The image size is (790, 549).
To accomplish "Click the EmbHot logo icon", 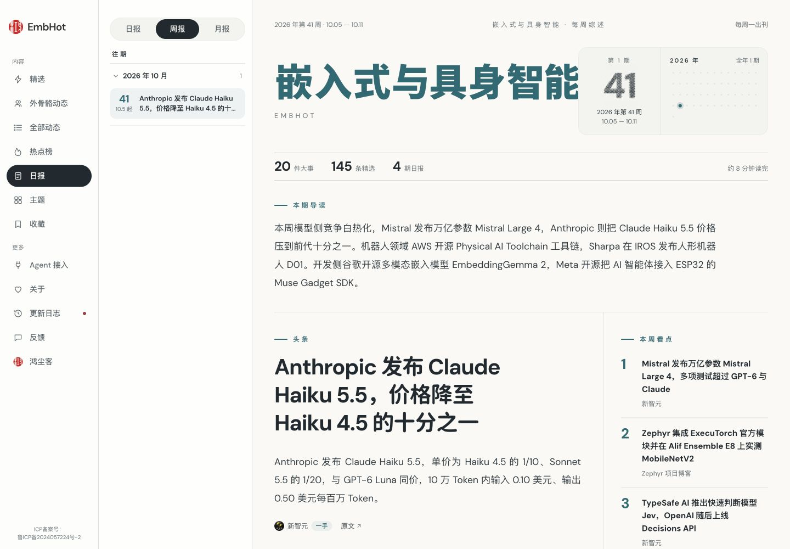I will [16, 27].
